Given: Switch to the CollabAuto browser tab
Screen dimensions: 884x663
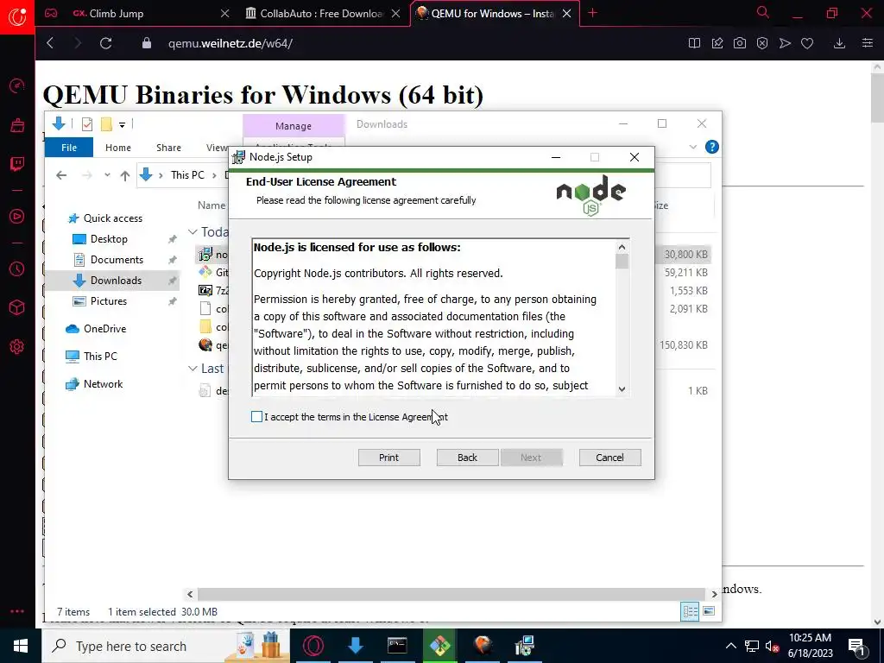Looking at the screenshot, I should point(321,14).
